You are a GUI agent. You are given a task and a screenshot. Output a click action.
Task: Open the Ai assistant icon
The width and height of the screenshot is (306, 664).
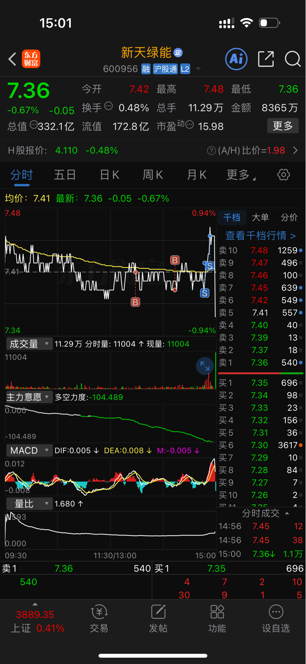pos(236,59)
